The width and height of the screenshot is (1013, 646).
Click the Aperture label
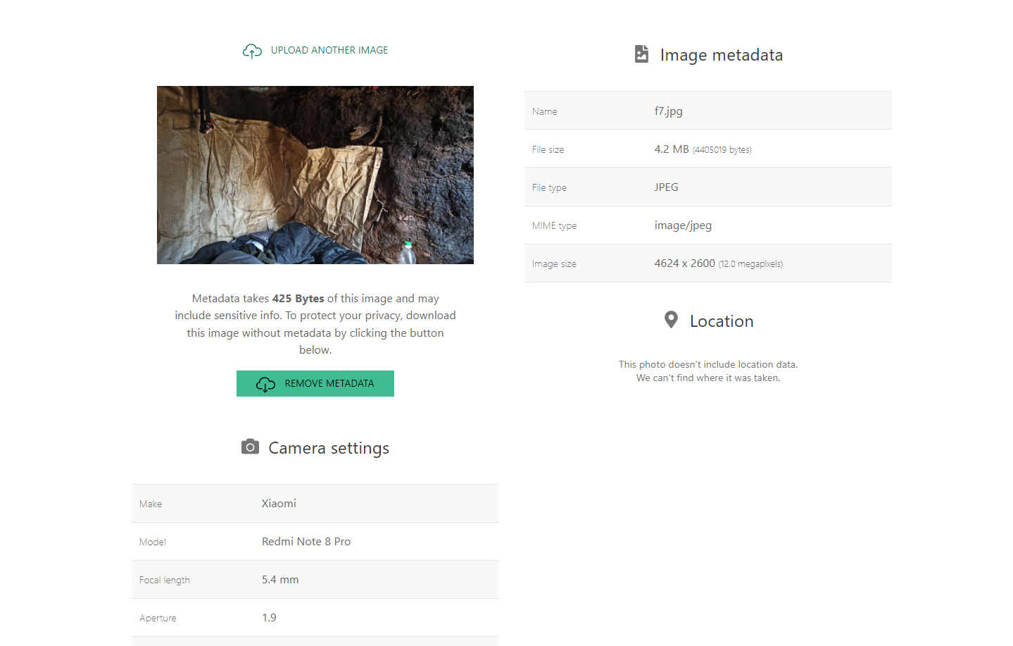coord(158,618)
